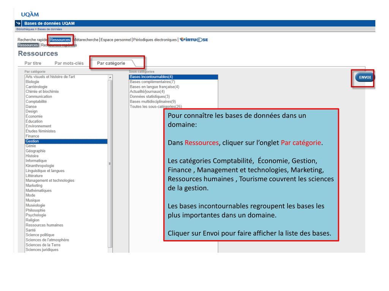Click the Bases de données breadcrumb link
389x291 pixels.
coord(50,29)
